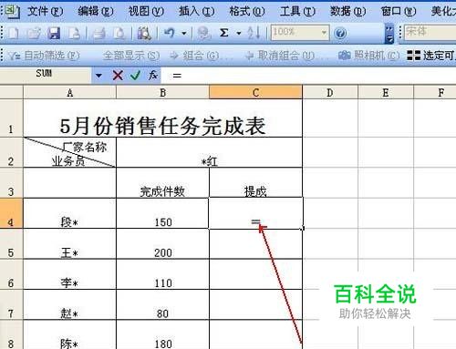Select row 4 header
Screen dimensions: 456x349
point(11,213)
